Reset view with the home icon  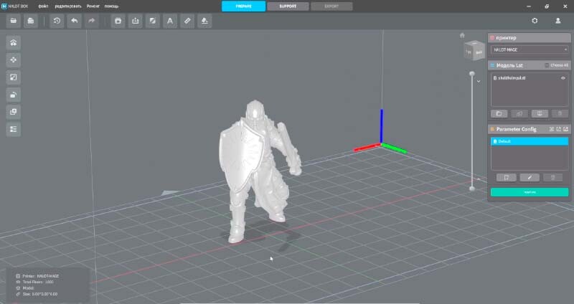click(x=462, y=35)
